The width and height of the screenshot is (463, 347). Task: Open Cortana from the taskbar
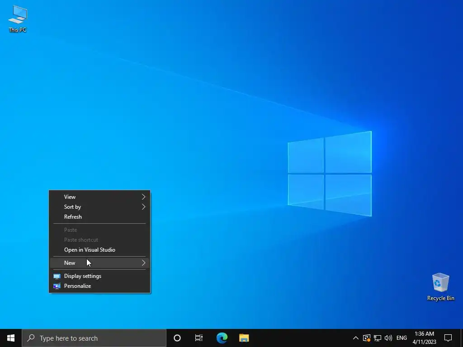(x=177, y=338)
